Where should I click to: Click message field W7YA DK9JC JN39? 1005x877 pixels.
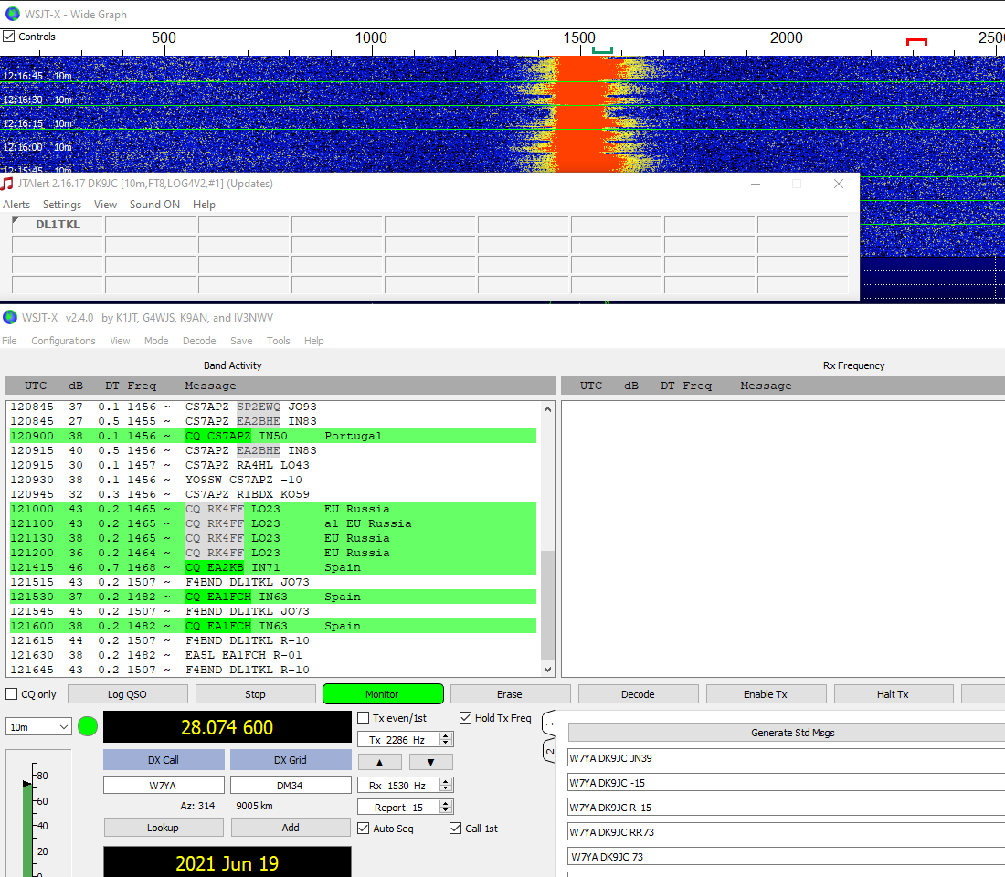(x=787, y=758)
